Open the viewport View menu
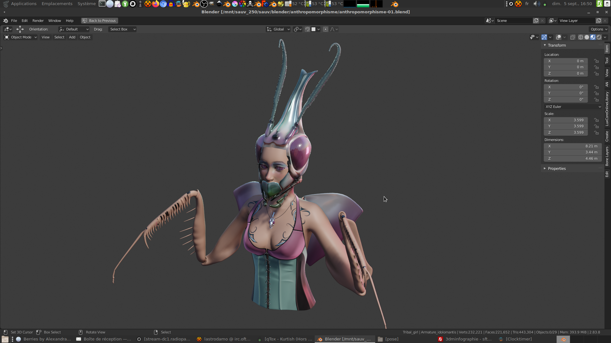The width and height of the screenshot is (611, 343). pos(46,37)
